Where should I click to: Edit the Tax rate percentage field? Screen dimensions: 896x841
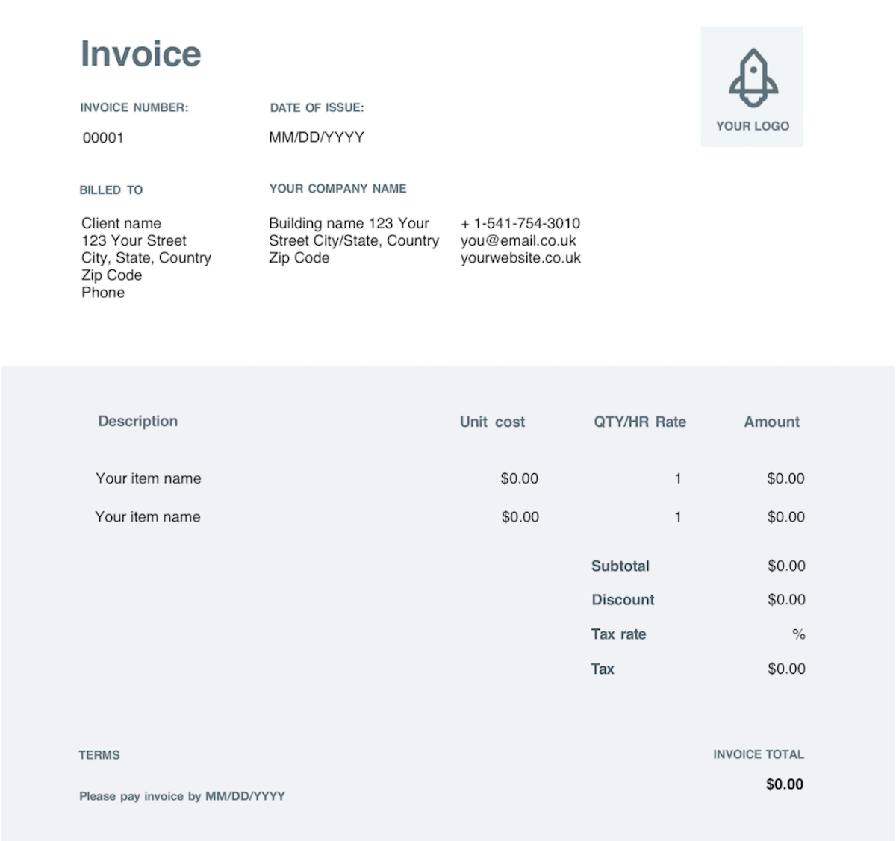point(797,634)
